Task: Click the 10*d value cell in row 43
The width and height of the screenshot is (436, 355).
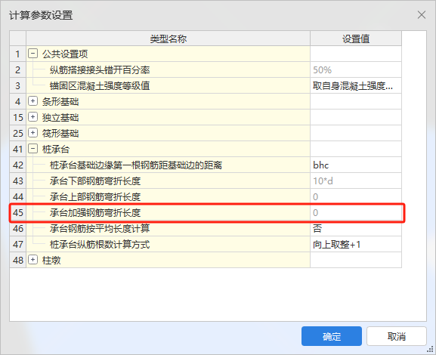Action: [356, 181]
